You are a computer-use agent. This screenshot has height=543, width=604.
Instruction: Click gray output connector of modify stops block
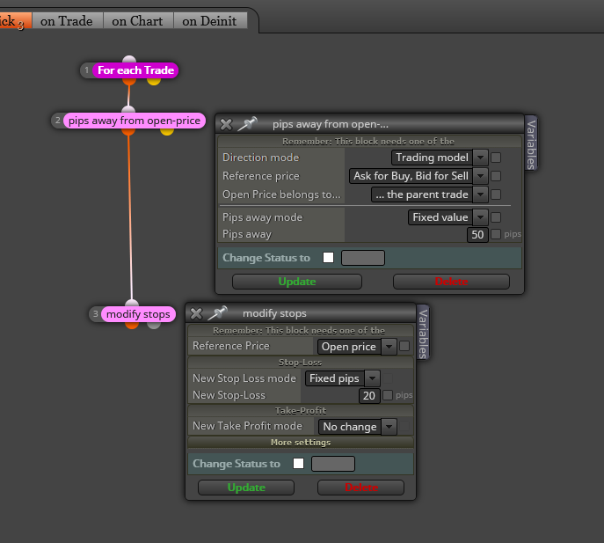(154, 325)
